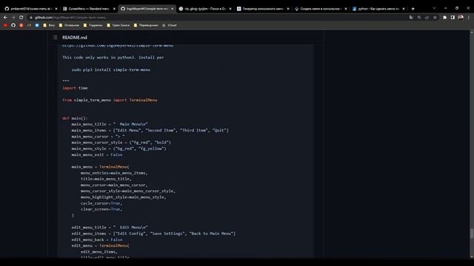Click the scrollbar up arrow
Screen dimensions: 474x266
coord(471,32)
